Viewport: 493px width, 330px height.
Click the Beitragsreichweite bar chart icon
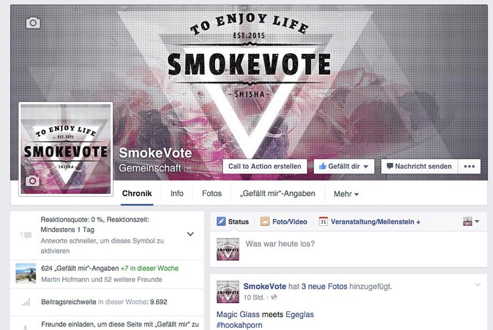(26, 302)
